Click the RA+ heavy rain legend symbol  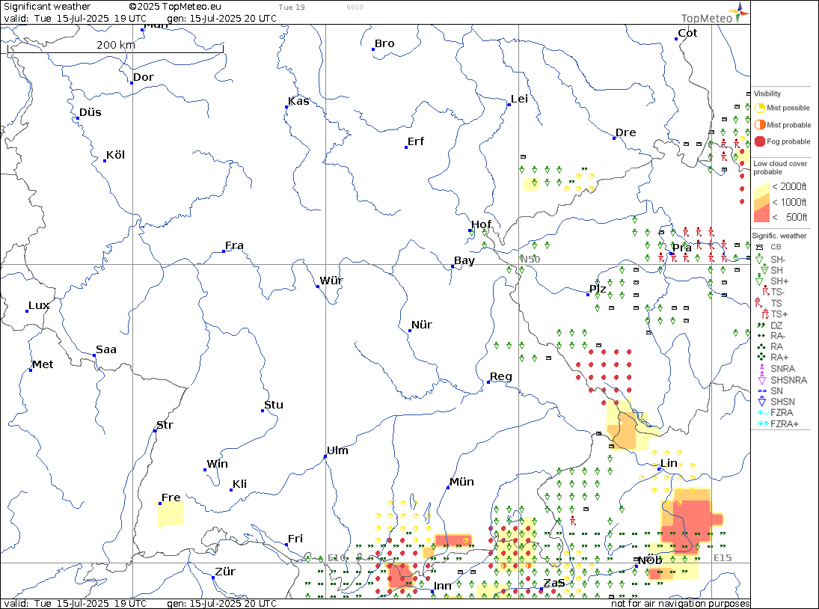point(761,358)
